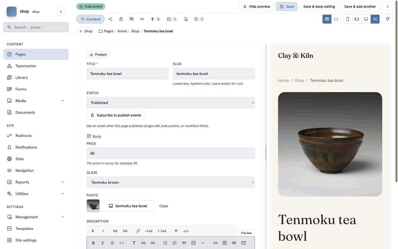Open the checklist tab with 1 item
The image size is (398, 249).
pyautogui.click(x=172, y=19)
